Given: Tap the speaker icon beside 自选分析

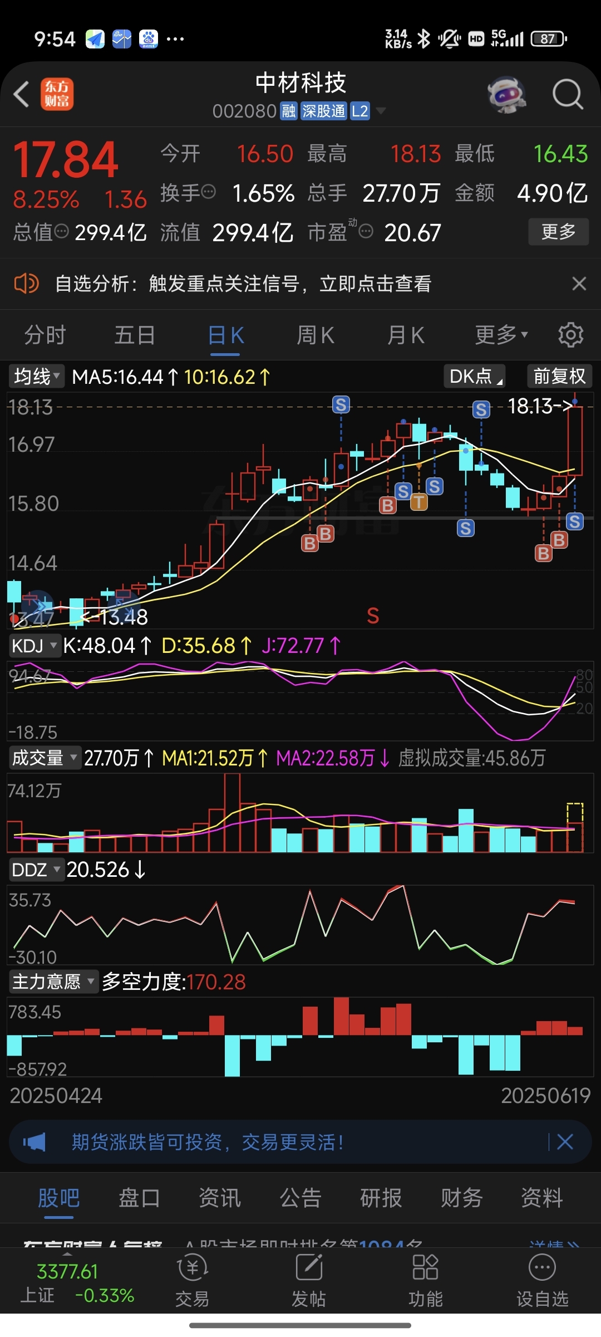Looking at the screenshot, I should pyautogui.click(x=26, y=284).
